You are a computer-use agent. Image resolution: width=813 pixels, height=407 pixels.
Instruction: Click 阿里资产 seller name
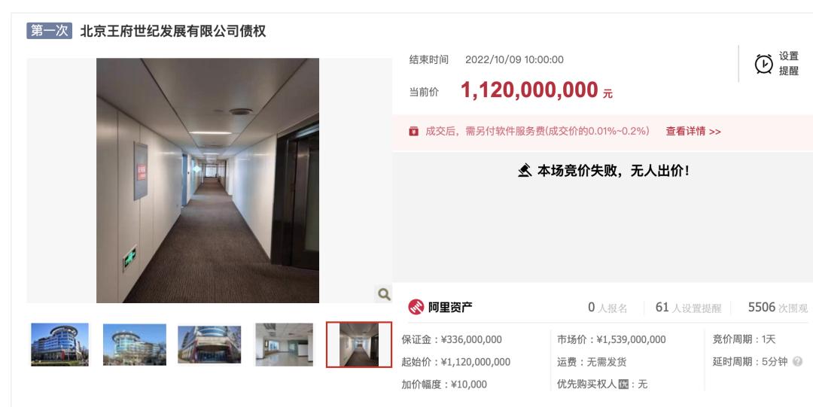click(450, 307)
